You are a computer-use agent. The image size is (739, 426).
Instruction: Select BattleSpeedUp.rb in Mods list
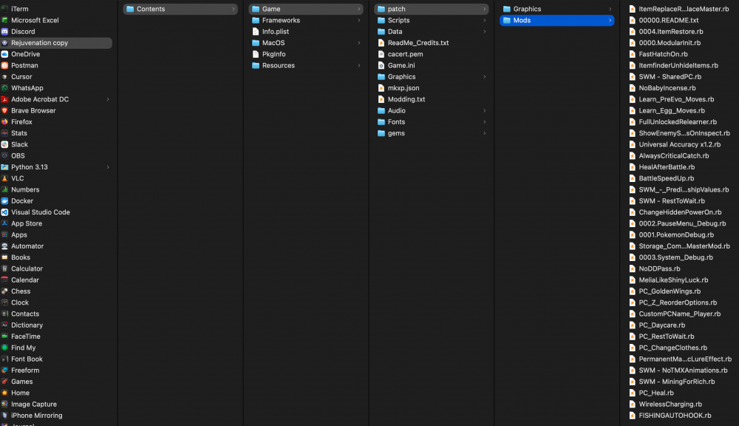[x=680, y=178]
